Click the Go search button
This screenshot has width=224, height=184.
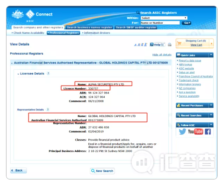click(x=186, y=23)
